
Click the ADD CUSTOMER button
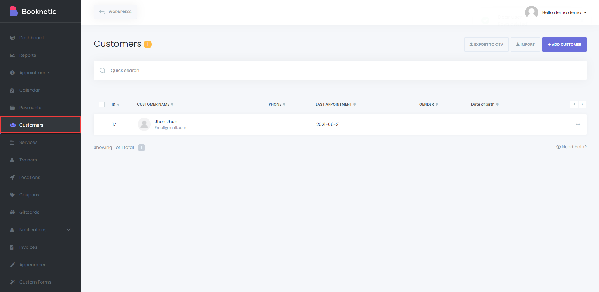(564, 44)
